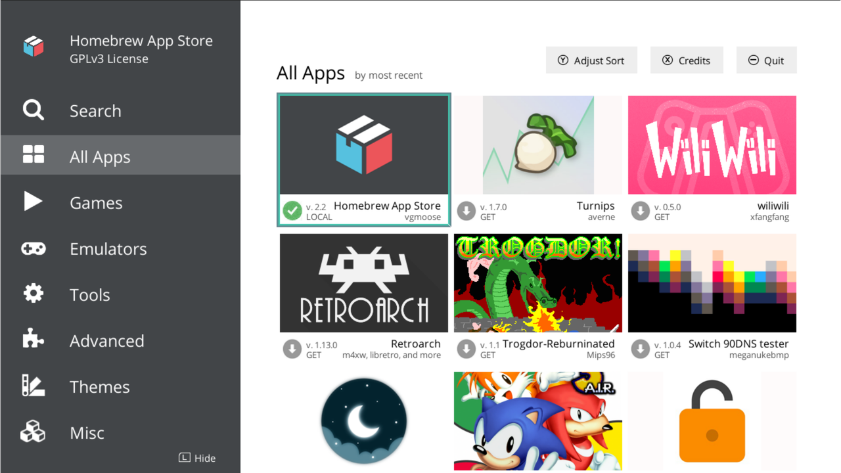Open the Advanced category
This screenshot has width=841, height=473.
120,340
